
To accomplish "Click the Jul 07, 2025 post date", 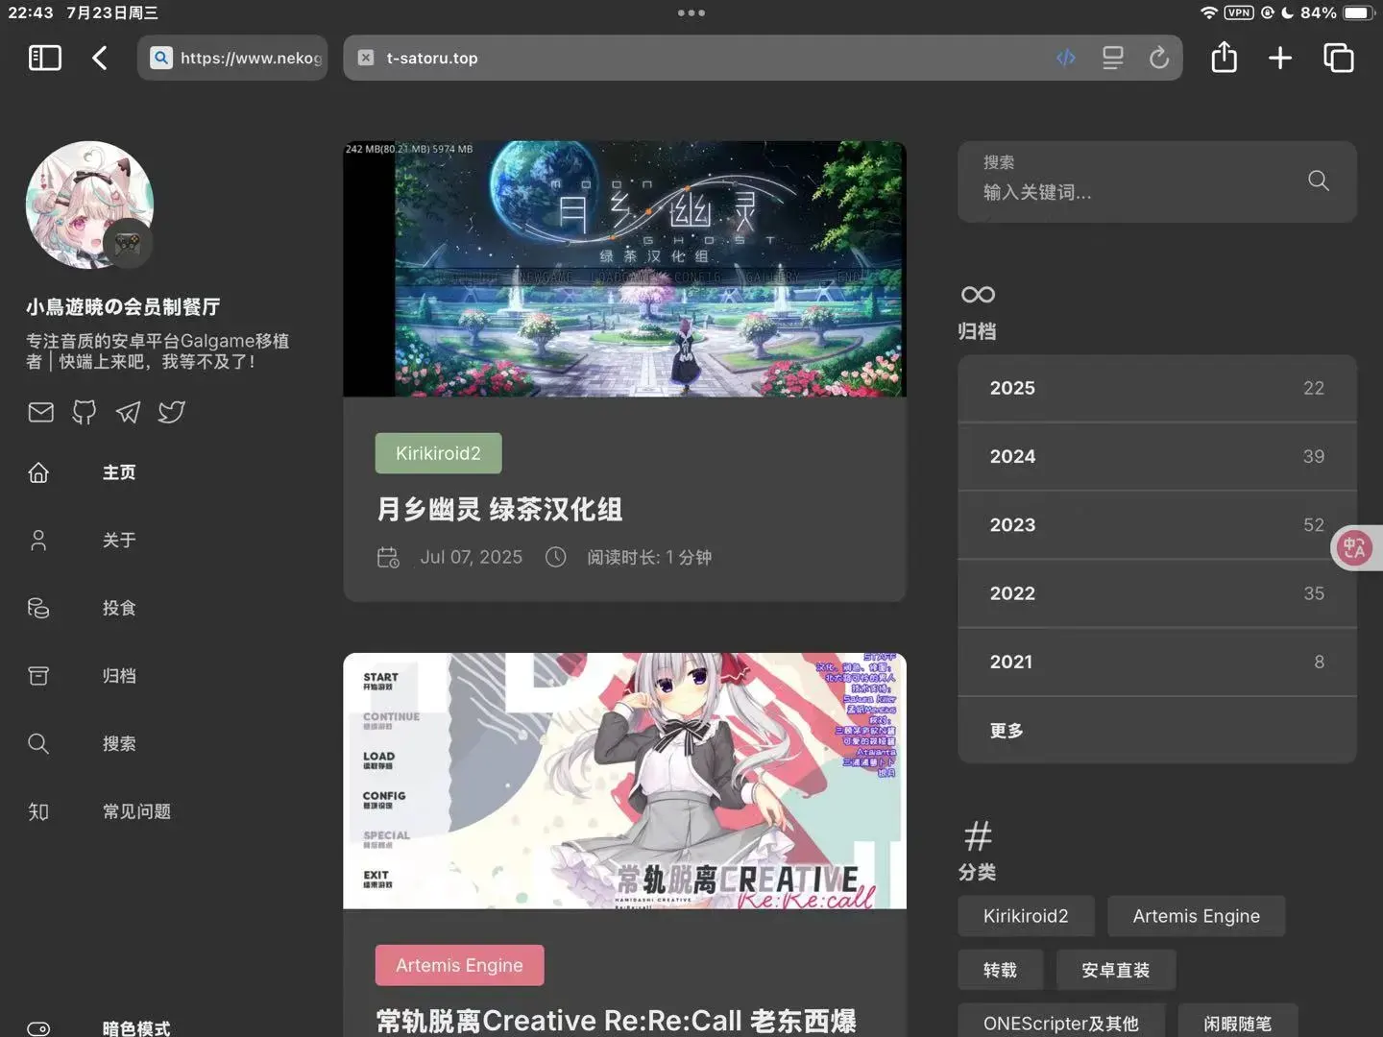I will tap(471, 557).
